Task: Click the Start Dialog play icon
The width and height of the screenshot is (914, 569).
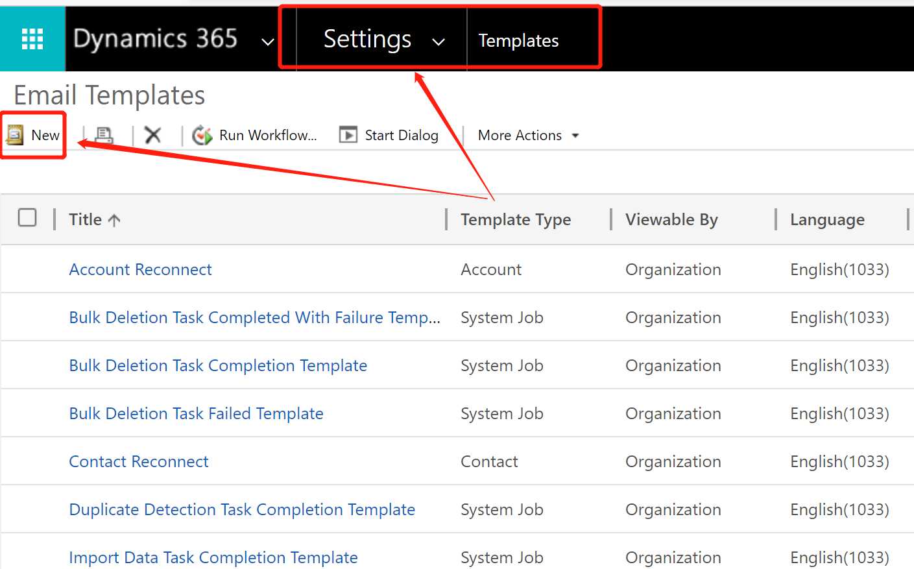Action: pos(348,135)
